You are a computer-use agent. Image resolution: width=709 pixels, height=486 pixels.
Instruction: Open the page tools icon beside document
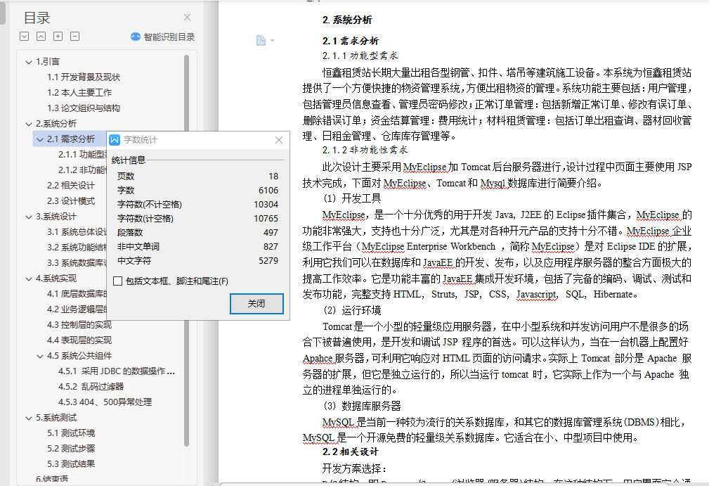tap(261, 40)
